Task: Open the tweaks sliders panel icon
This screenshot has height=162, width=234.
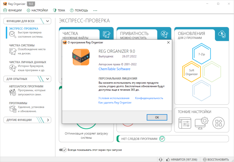Action: point(185,123)
